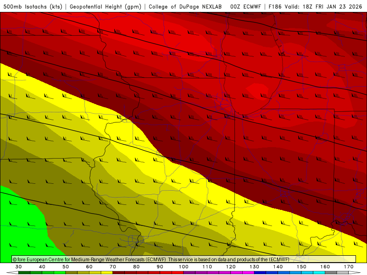Click the 'College of DuPage NEXLAB' label
Image resolution: width=367 pixels, height=275 pixels.
185,6
